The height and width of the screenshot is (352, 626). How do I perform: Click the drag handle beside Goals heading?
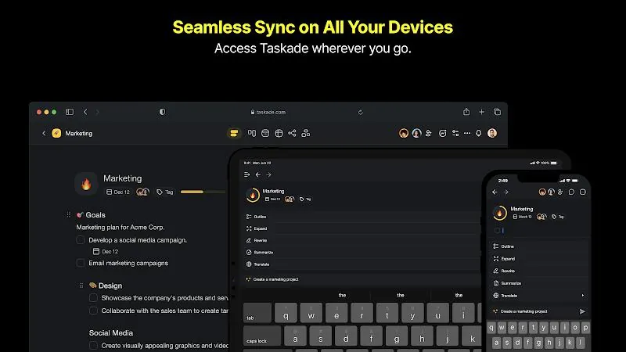(68, 214)
